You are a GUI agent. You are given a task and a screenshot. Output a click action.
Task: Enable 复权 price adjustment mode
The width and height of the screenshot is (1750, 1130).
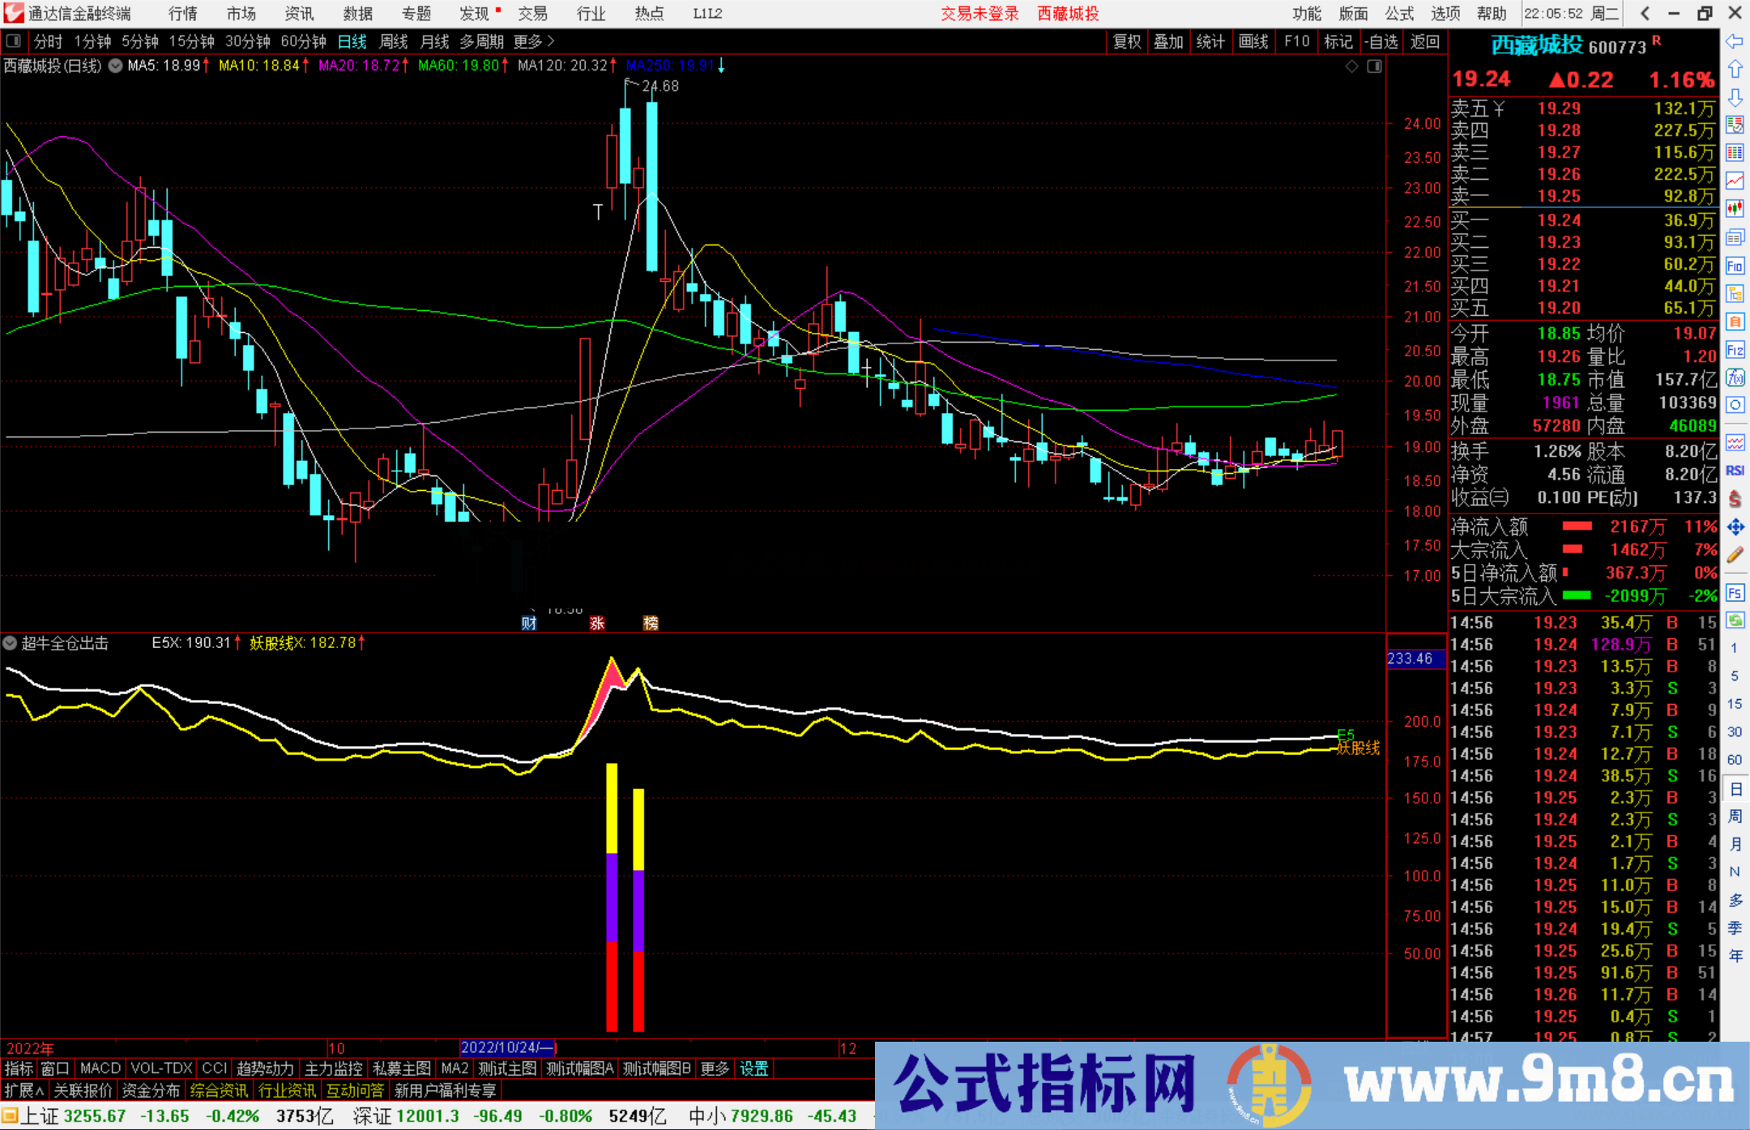point(1127,41)
